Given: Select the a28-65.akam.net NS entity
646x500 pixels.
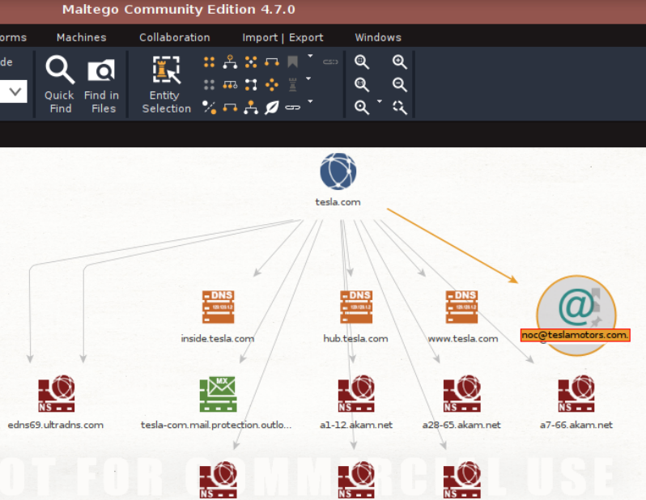Looking at the screenshot, I should point(462,393).
